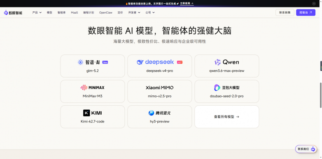Open the 智能体 nav item
Viewport: 322px width, 159px height.
[62, 12]
